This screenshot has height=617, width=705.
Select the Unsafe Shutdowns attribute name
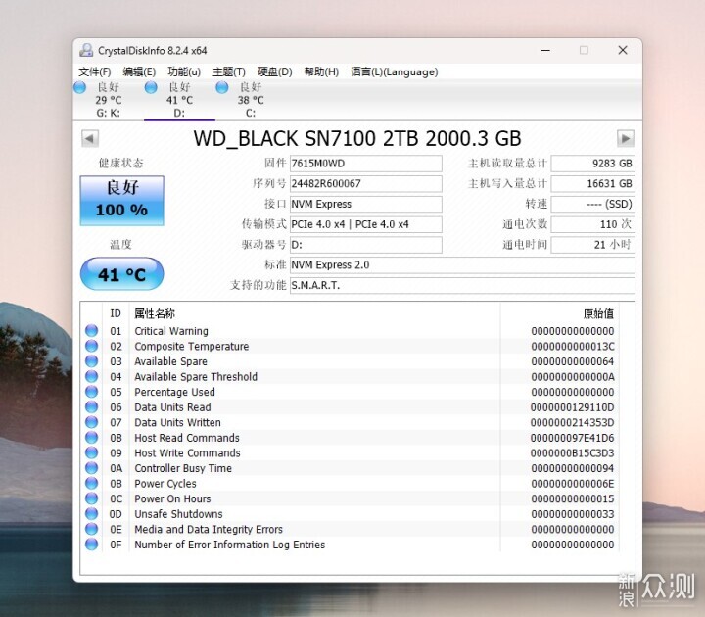tap(178, 514)
